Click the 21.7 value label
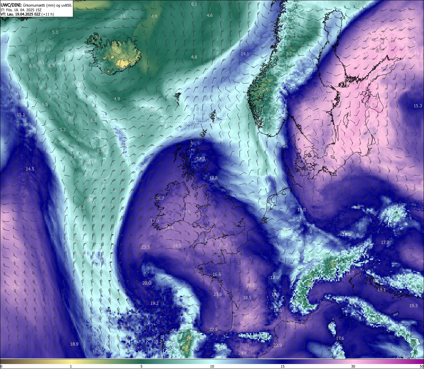Image resolution: width=424 pixels, height=369 pixels. coord(350,273)
